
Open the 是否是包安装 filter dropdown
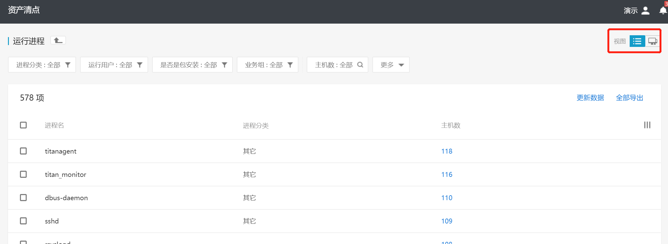[x=192, y=65]
